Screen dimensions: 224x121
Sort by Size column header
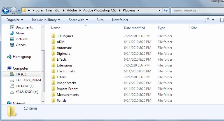coord(200,28)
